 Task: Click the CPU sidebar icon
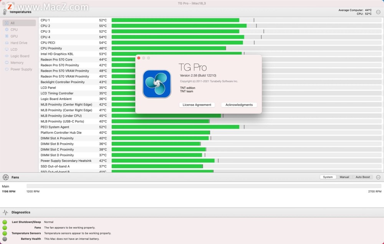(x=7, y=29)
